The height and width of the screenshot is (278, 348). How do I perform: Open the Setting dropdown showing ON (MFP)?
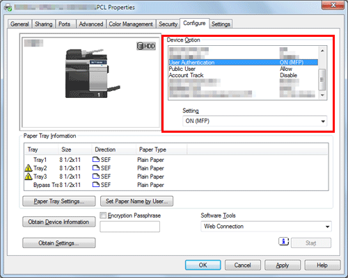(255, 121)
